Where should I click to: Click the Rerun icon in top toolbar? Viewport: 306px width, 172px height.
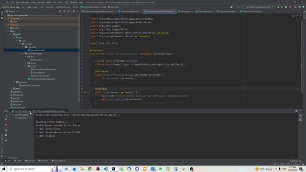278,7
